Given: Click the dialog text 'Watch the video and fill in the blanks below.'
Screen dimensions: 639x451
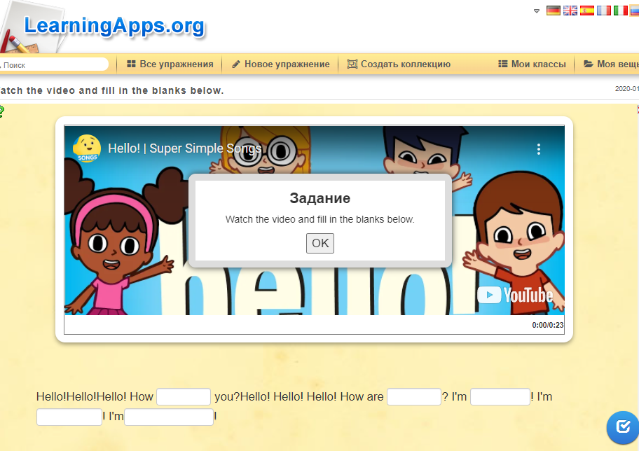Looking at the screenshot, I should (x=320, y=219).
